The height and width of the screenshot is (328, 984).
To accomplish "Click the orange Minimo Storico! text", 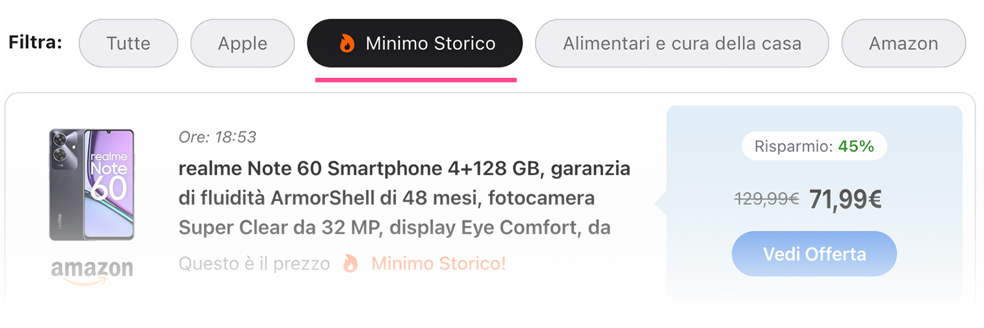I will [439, 264].
